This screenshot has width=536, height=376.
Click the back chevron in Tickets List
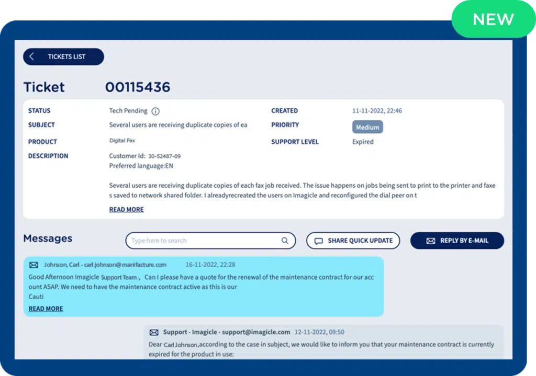[32, 56]
